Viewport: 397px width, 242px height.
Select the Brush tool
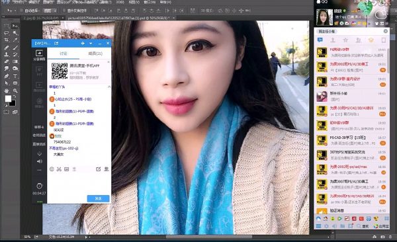(x=15, y=48)
